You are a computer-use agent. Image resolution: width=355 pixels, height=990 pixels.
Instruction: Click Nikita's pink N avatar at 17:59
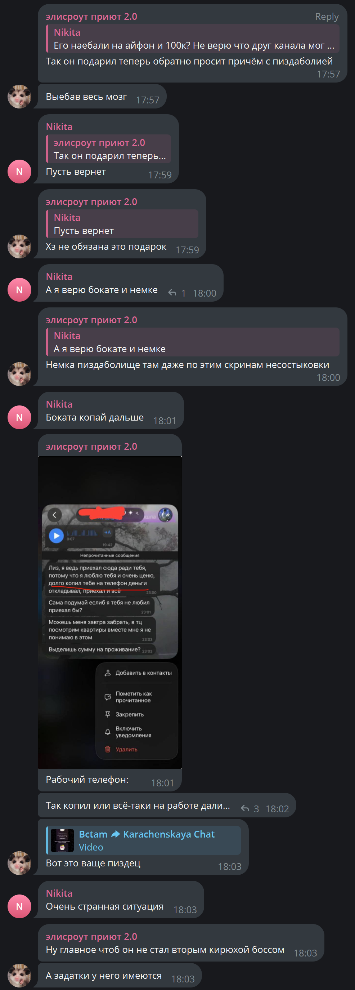[x=19, y=172]
